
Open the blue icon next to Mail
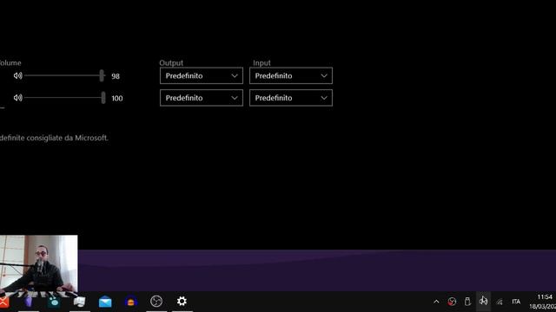(x=131, y=302)
